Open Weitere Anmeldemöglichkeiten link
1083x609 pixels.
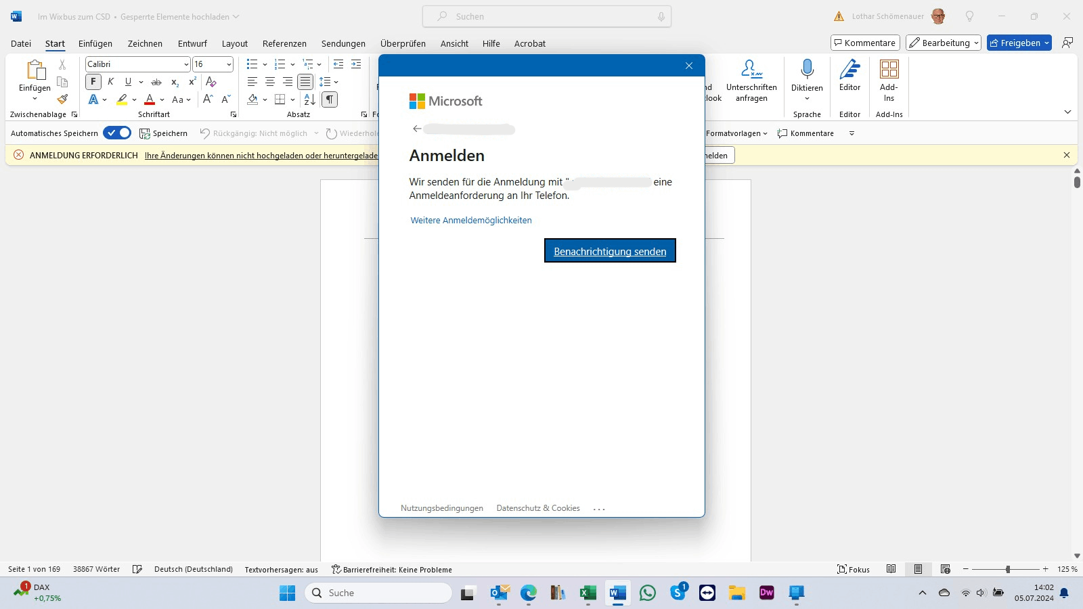click(471, 220)
